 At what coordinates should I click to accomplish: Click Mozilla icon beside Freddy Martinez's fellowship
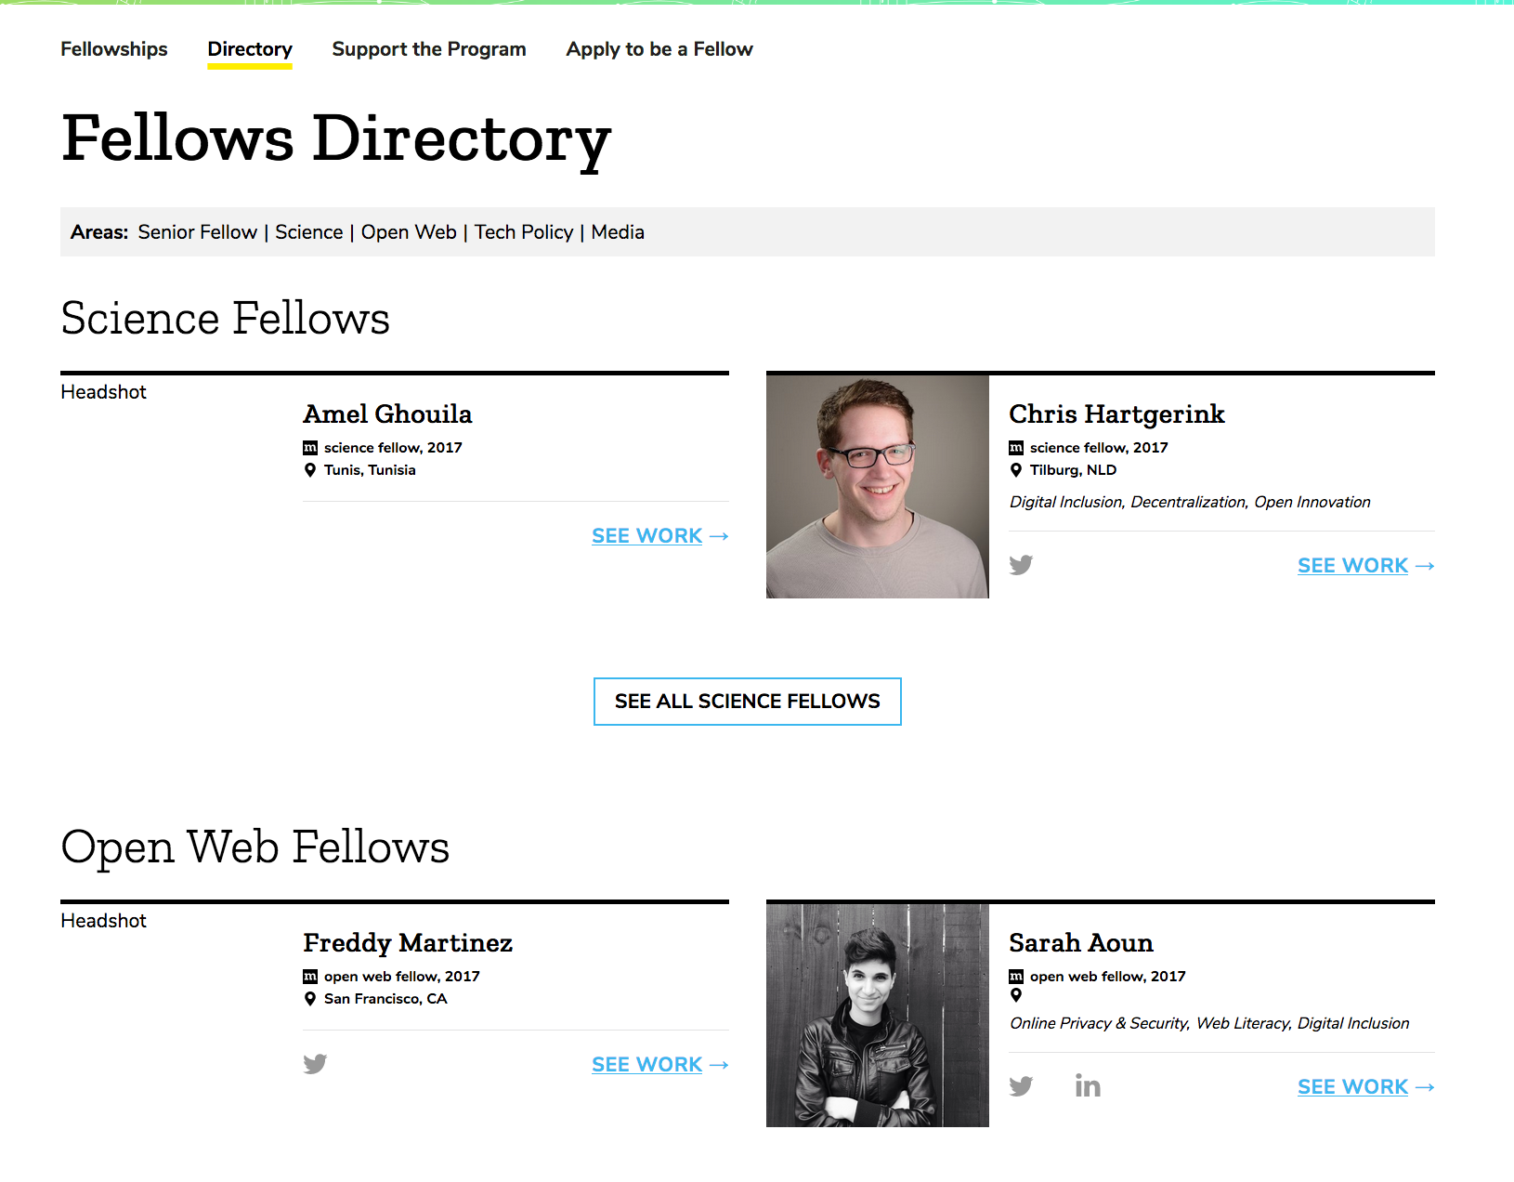(x=310, y=976)
